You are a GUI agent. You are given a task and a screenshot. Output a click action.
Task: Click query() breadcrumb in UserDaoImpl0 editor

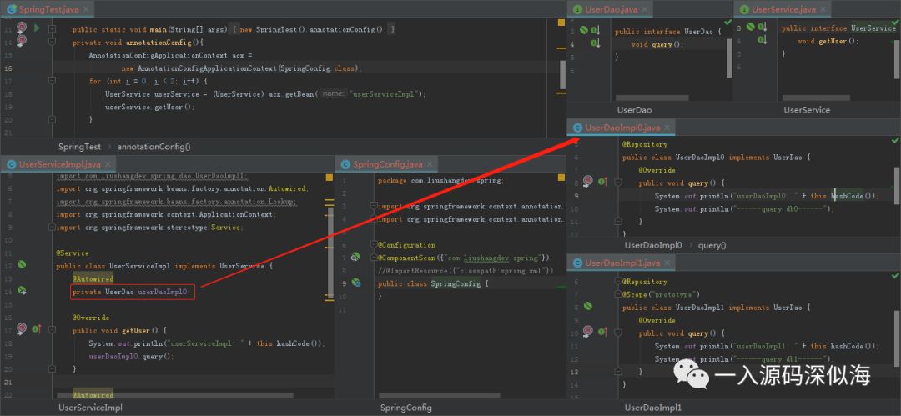click(x=712, y=245)
